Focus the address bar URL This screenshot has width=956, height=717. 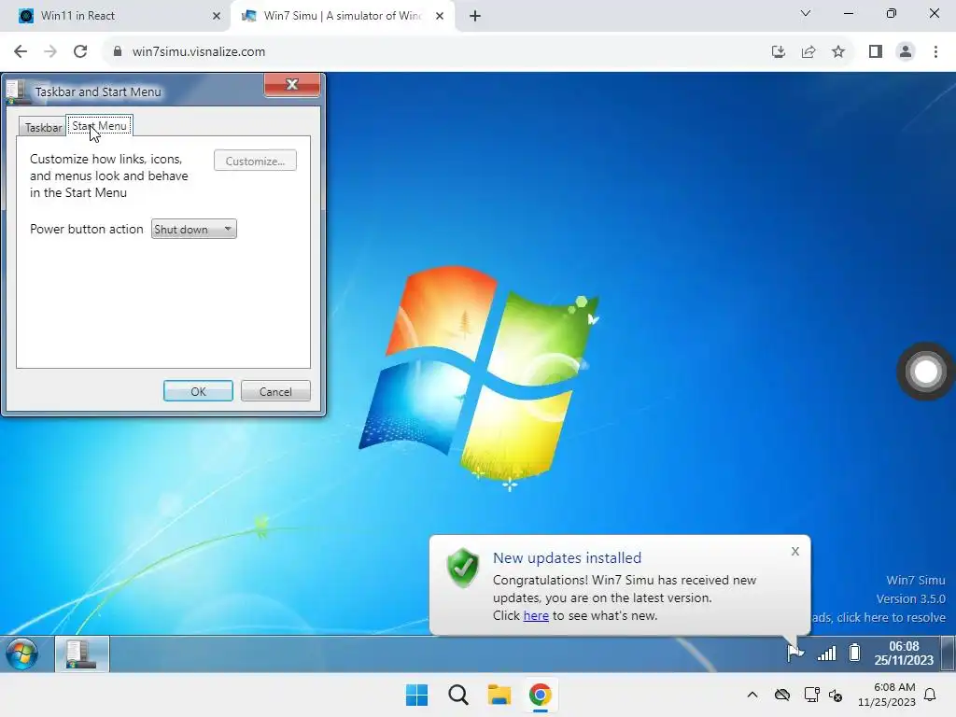[199, 52]
